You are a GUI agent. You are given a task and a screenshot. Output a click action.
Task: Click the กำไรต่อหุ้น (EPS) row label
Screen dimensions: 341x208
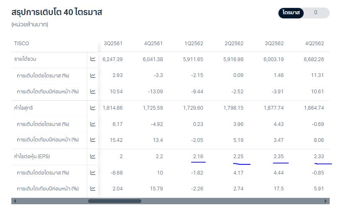pyautogui.click(x=32, y=157)
